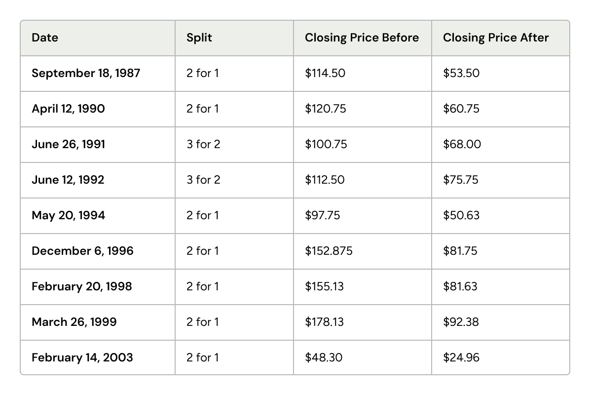The height and width of the screenshot is (395, 590).
Task: Click the June 26, 1991 row date
Action: click(68, 144)
